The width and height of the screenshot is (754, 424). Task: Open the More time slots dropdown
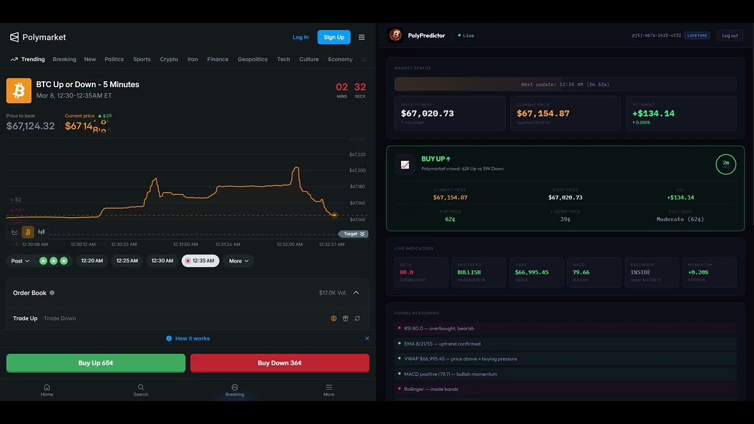click(x=239, y=261)
